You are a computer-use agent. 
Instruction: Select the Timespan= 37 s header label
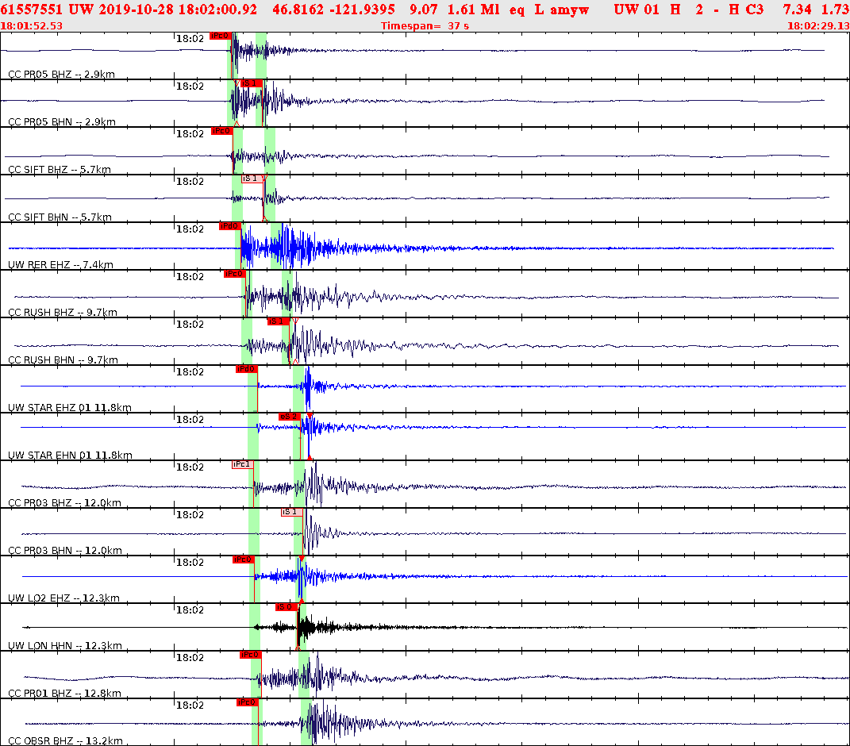pos(425,25)
